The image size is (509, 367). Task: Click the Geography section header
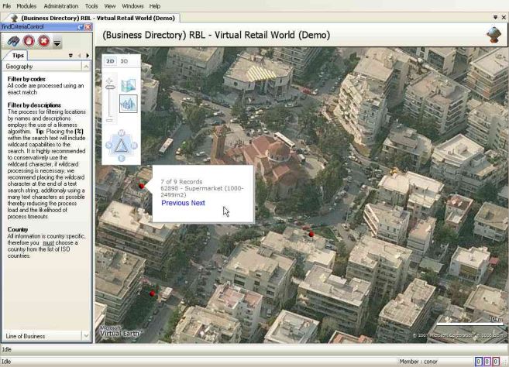pyautogui.click(x=46, y=67)
